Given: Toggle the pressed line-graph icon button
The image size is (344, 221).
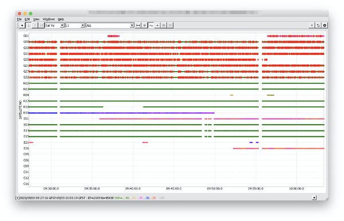Looking at the screenshot, I should point(151,25).
